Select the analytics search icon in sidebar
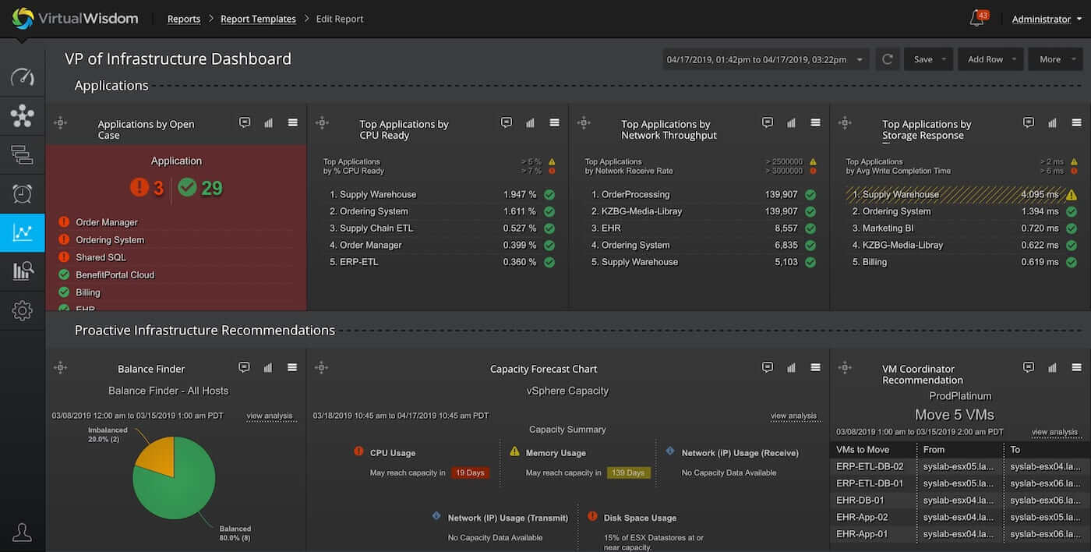The height and width of the screenshot is (552, 1091). tap(23, 271)
